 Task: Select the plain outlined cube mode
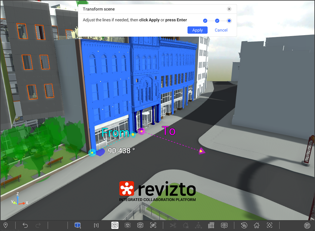pyautogui.click(x=140, y=225)
